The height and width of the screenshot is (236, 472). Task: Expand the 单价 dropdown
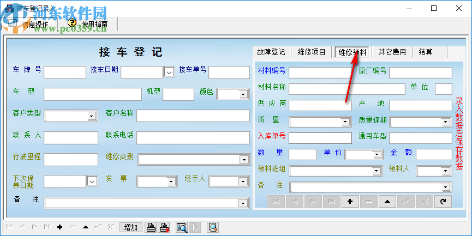click(377, 155)
